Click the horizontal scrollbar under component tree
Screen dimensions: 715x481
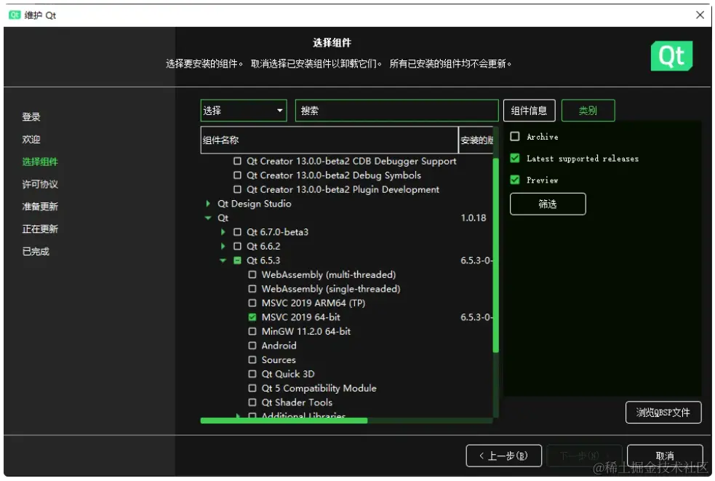(x=284, y=421)
